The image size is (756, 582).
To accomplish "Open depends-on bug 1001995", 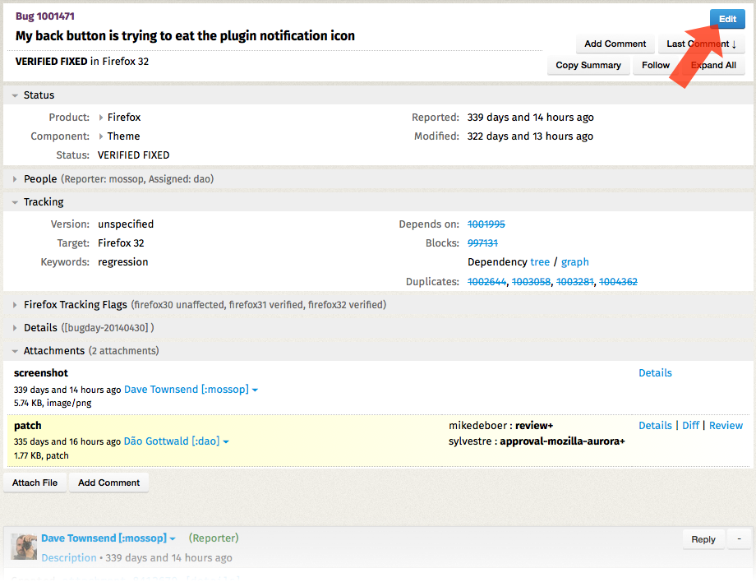I will (486, 224).
